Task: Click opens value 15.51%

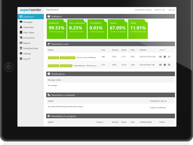Action: tap(123, 65)
